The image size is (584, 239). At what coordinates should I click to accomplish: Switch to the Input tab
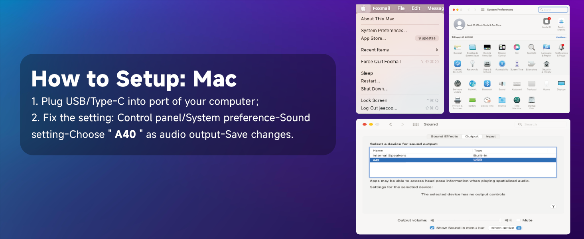click(x=491, y=136)
